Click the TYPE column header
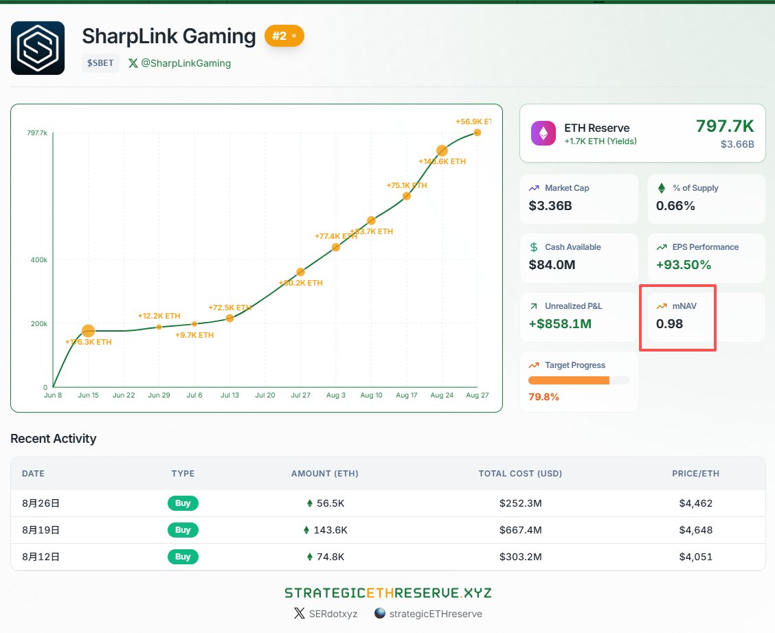 click(183, 474)
